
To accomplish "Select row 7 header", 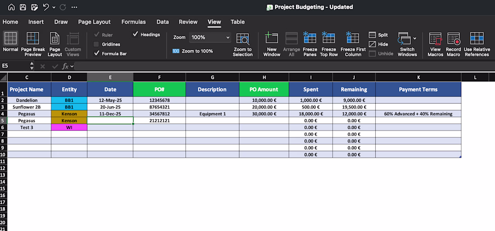I will pyautogui.click(x=3, y=134).
